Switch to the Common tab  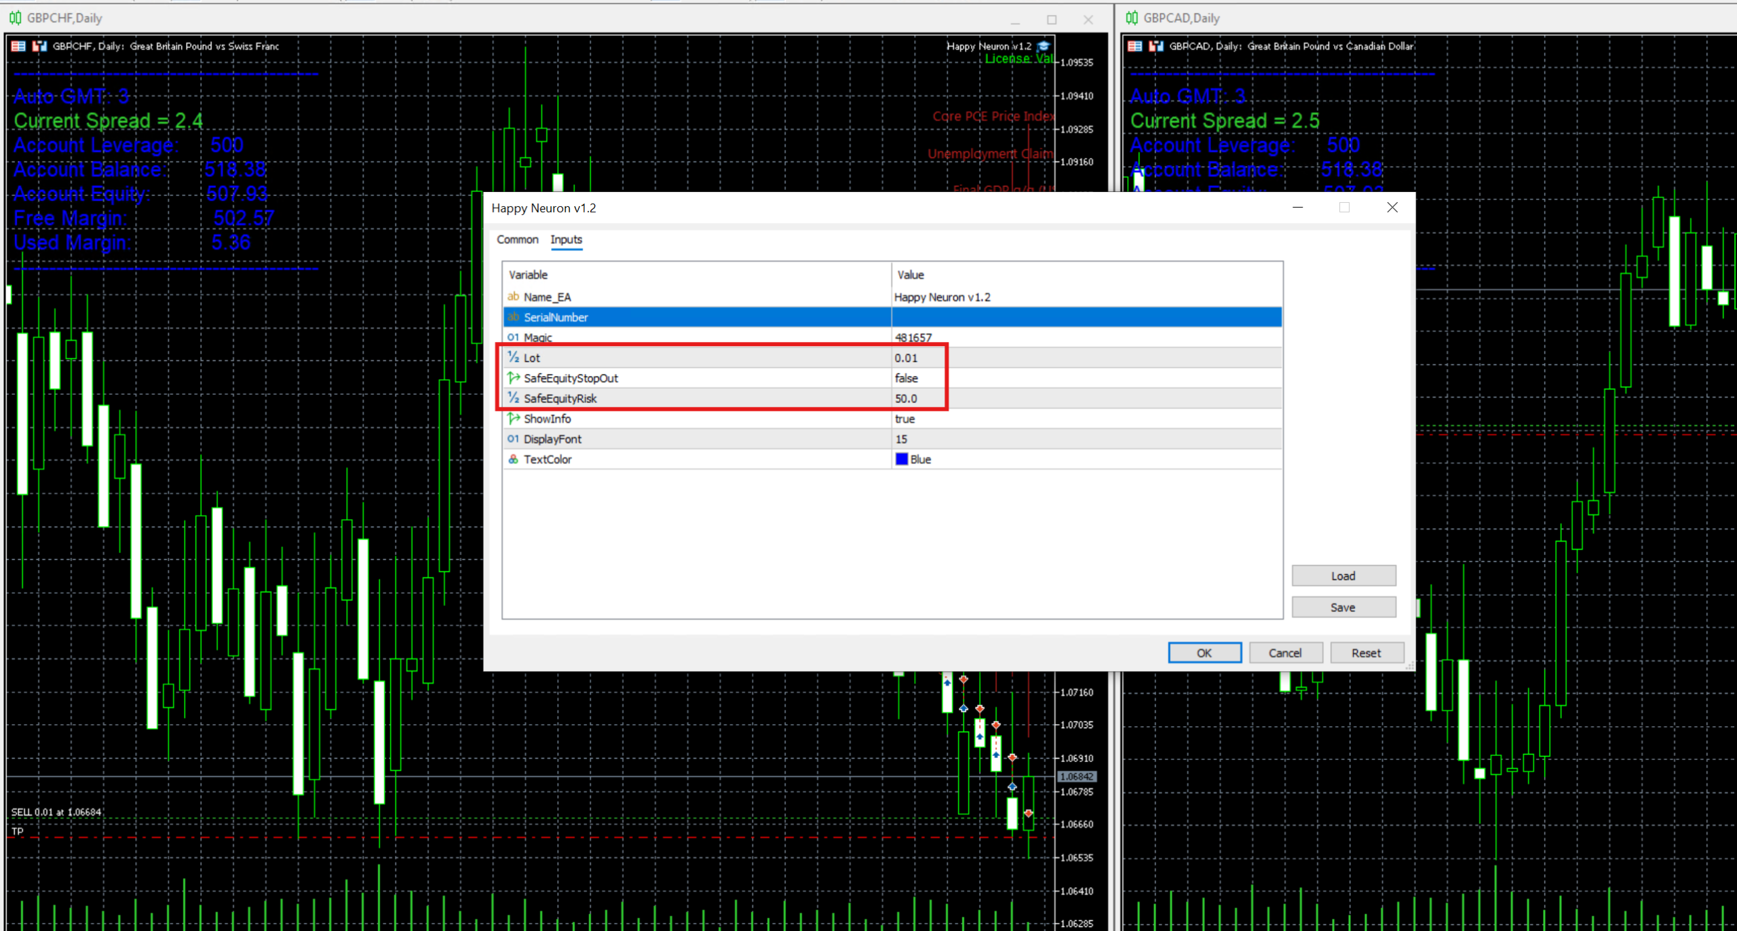click(x=517, y=240)
